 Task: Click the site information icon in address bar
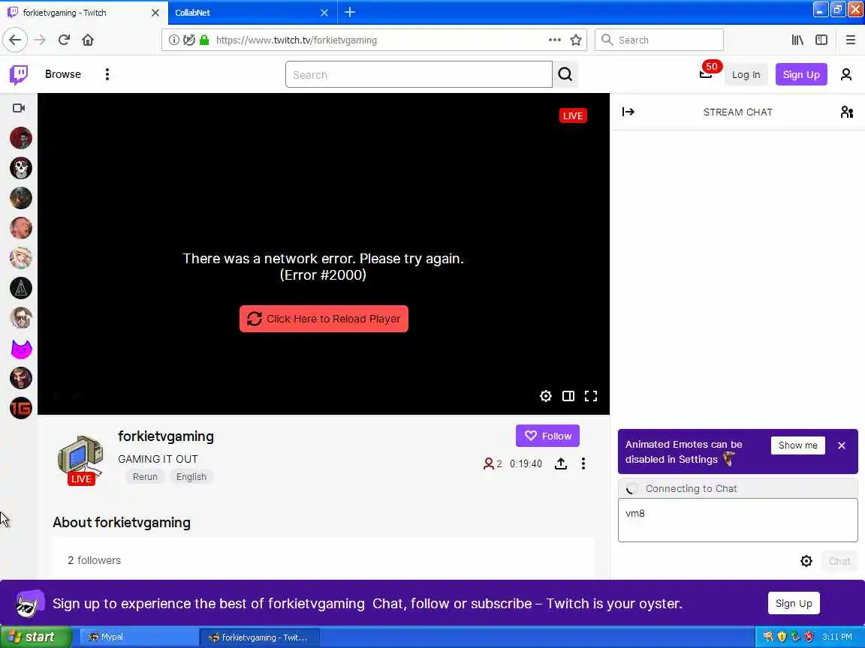coord(173,40)
